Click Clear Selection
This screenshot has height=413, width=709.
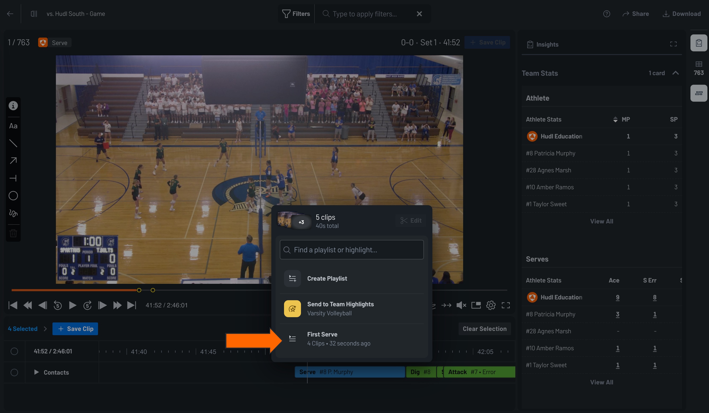tap(485, 328)
